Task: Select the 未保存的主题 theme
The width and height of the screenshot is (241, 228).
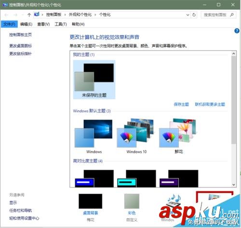Action: click(94, 80)
